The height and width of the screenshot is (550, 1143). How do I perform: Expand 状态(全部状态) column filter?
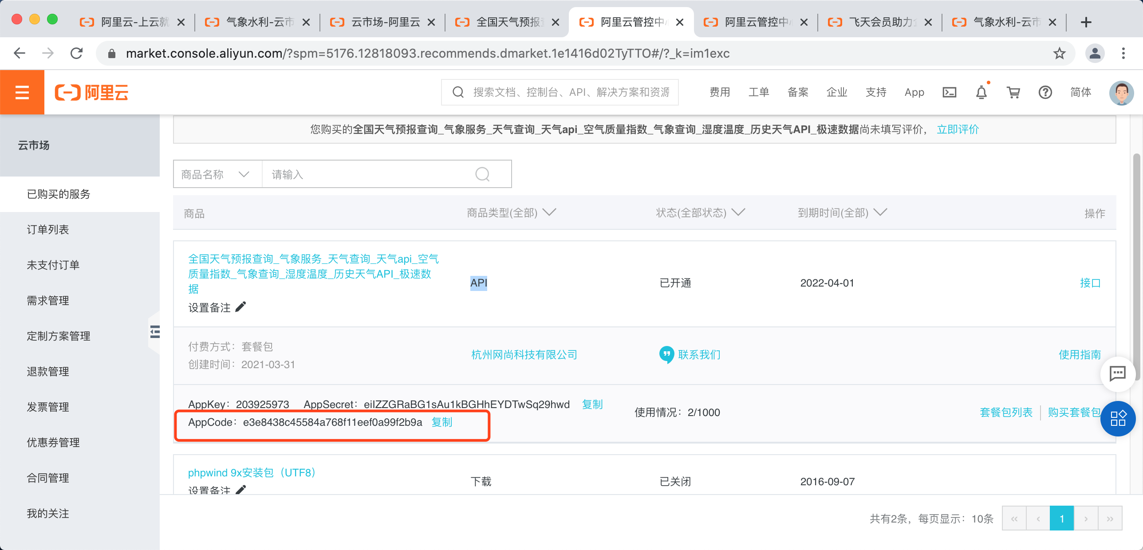(738, 212)
